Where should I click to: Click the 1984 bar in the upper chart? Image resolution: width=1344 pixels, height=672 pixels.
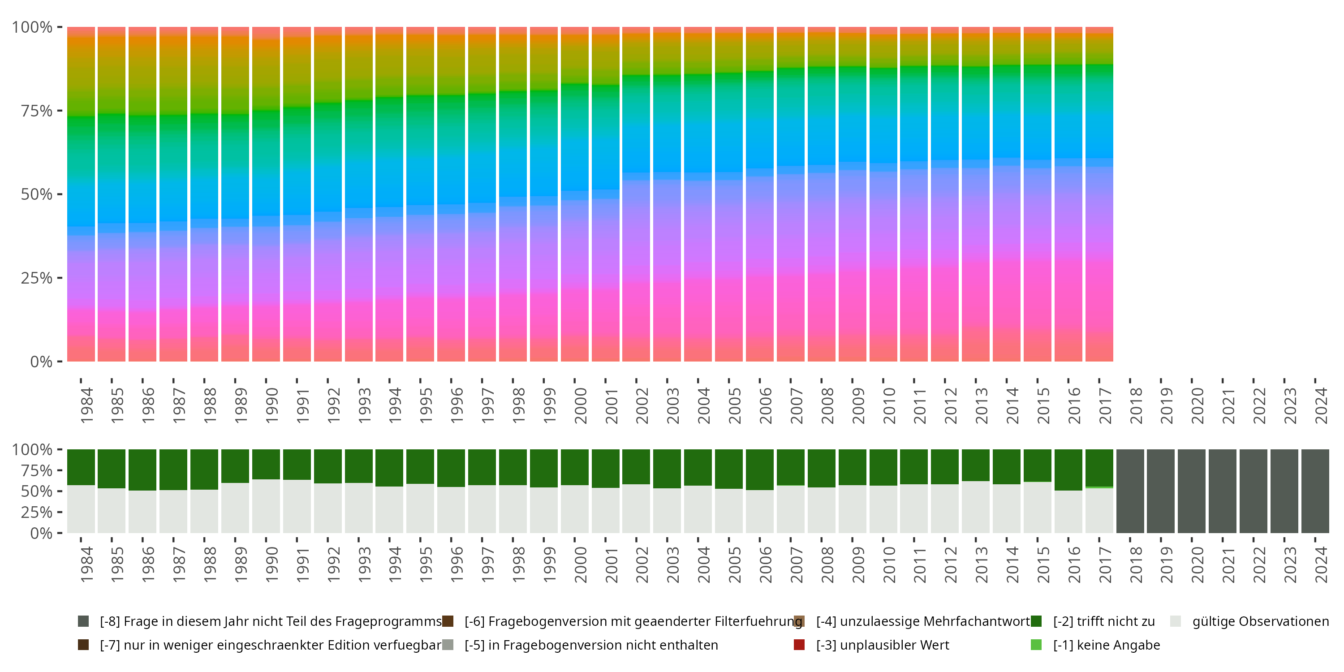coord(81,194)
